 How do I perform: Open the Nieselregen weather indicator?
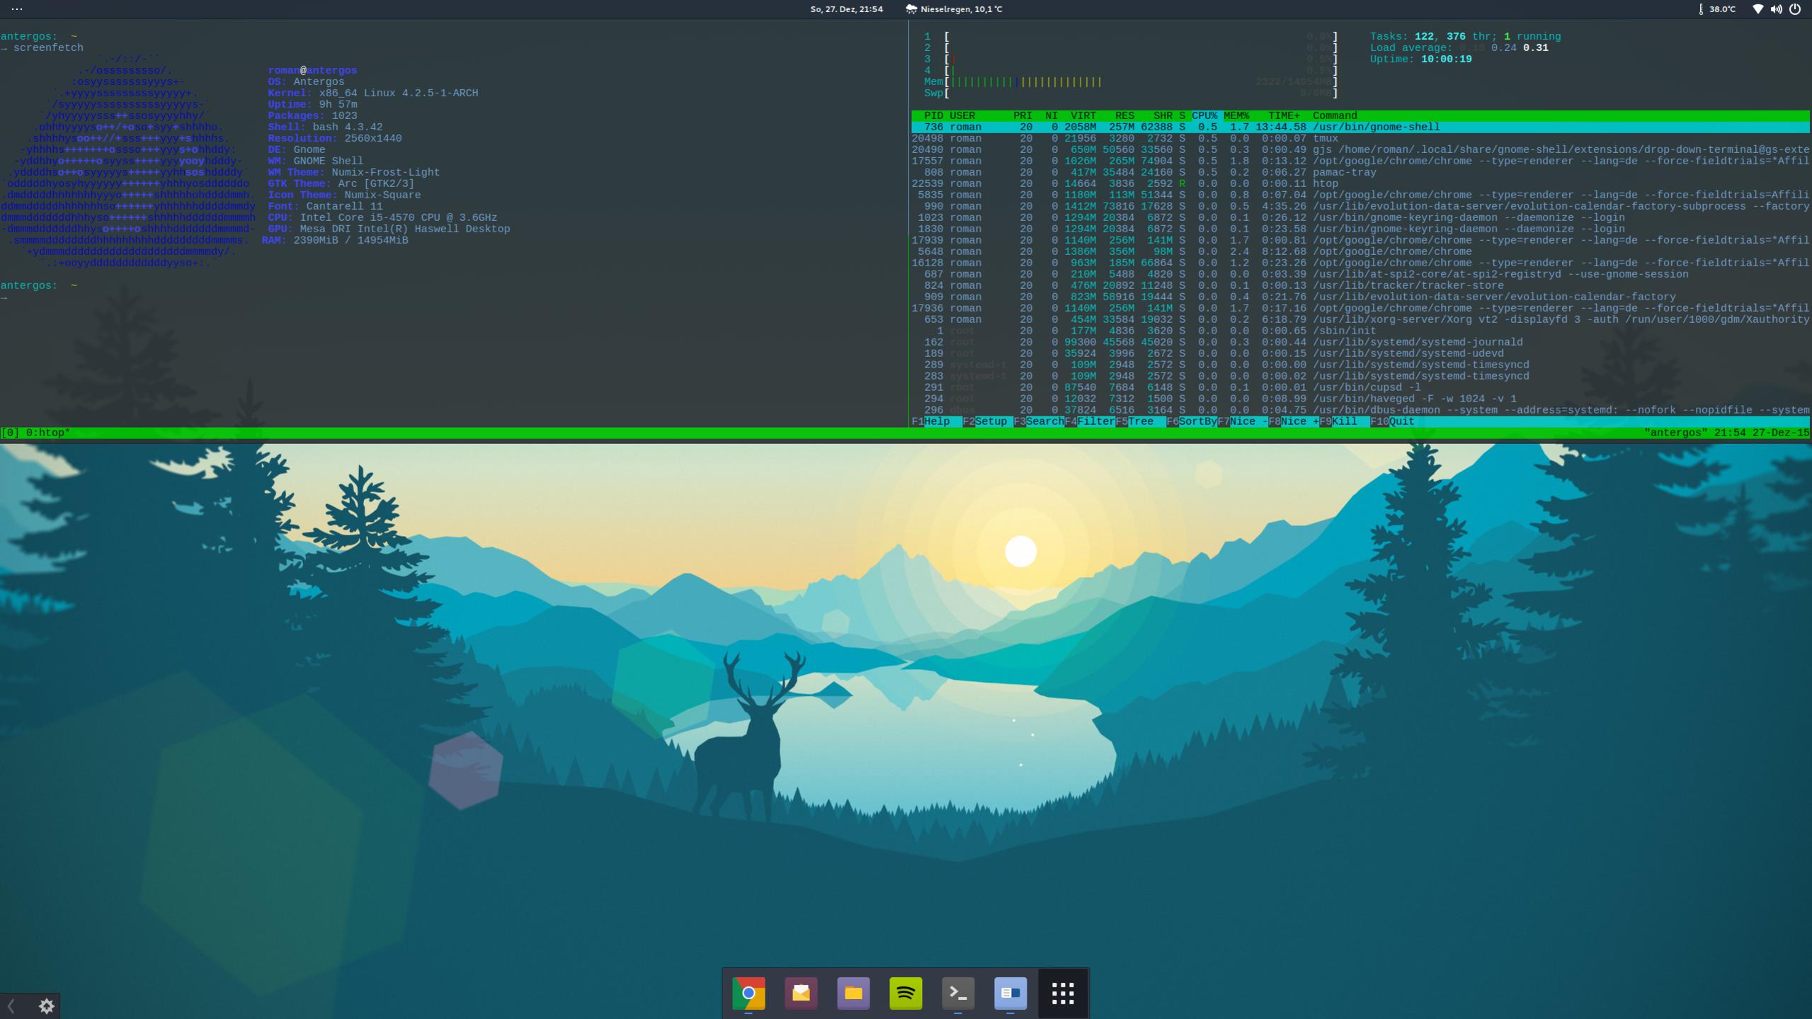(x=954, y=9)
